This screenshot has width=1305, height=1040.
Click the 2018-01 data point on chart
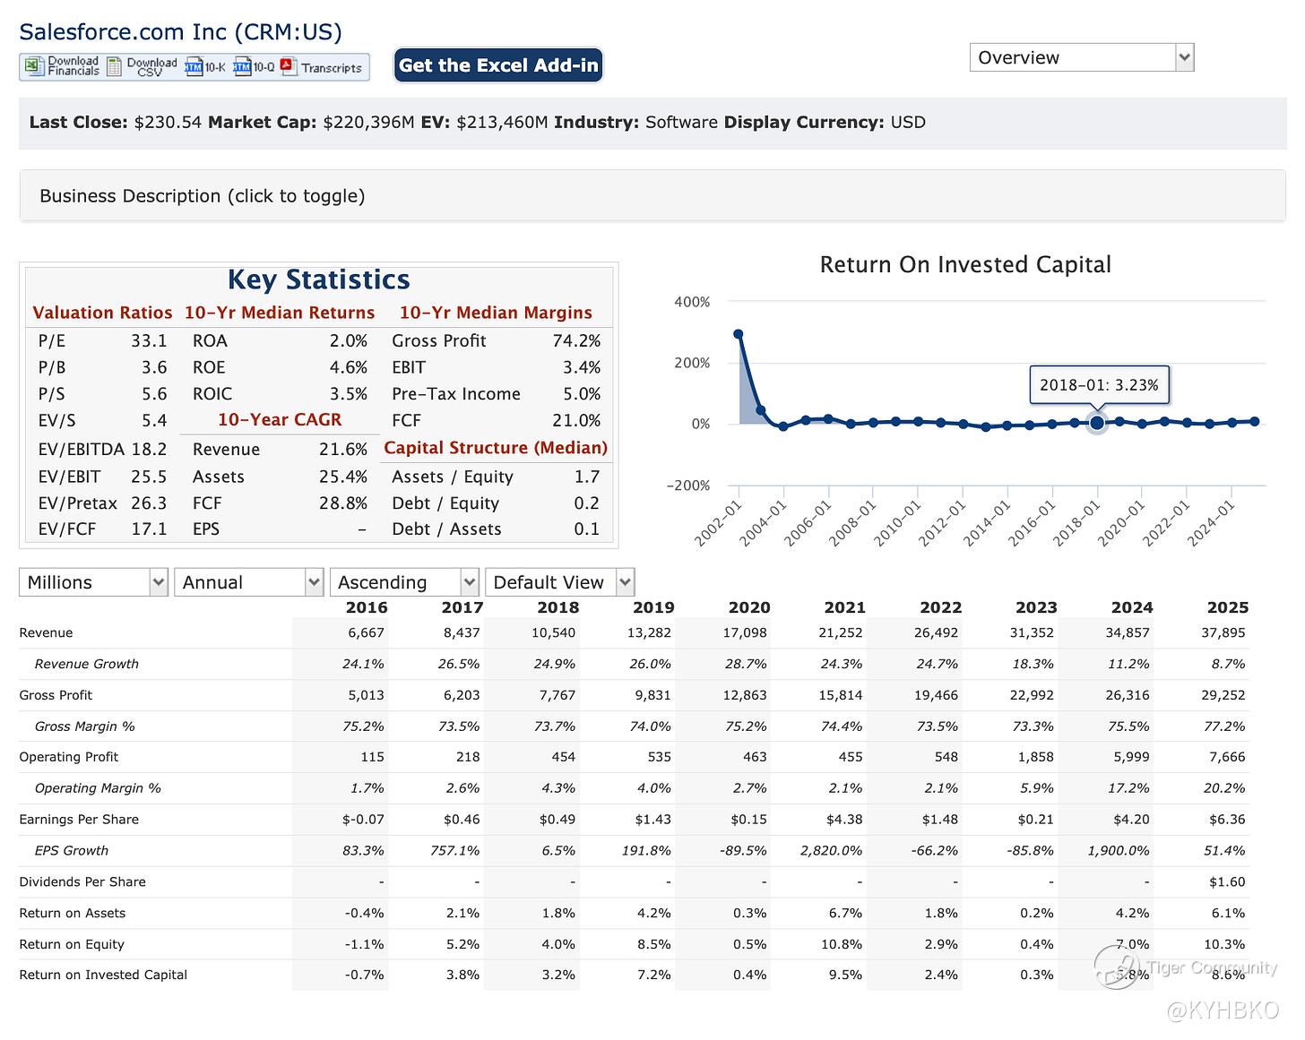point(1096,423)
